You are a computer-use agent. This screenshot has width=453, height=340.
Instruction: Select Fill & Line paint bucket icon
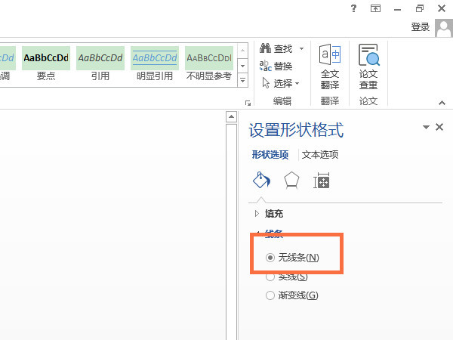(261, 180)
